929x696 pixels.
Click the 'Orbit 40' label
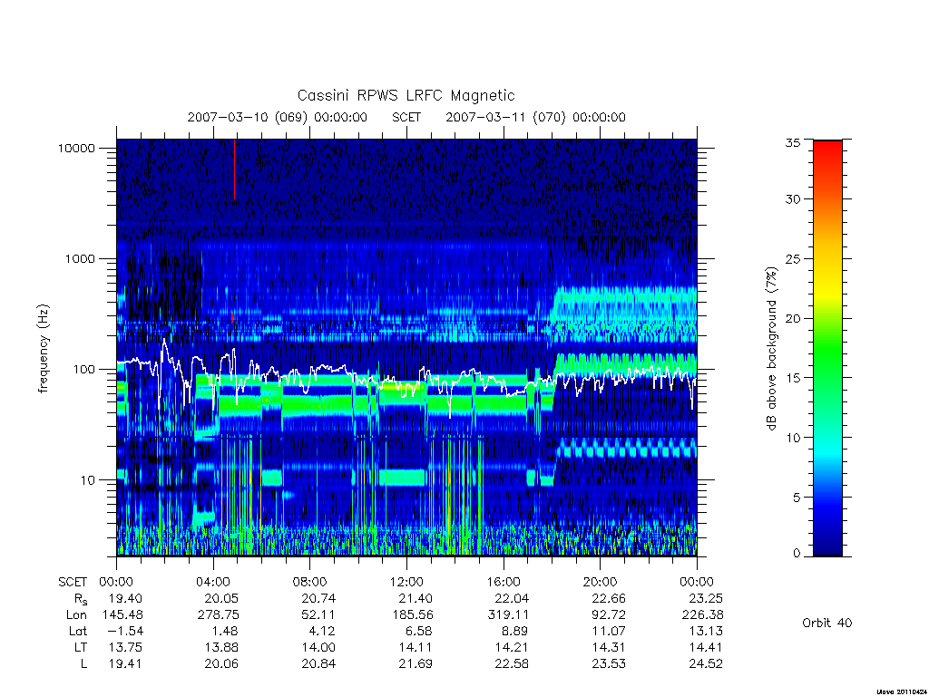coord(827,623)
